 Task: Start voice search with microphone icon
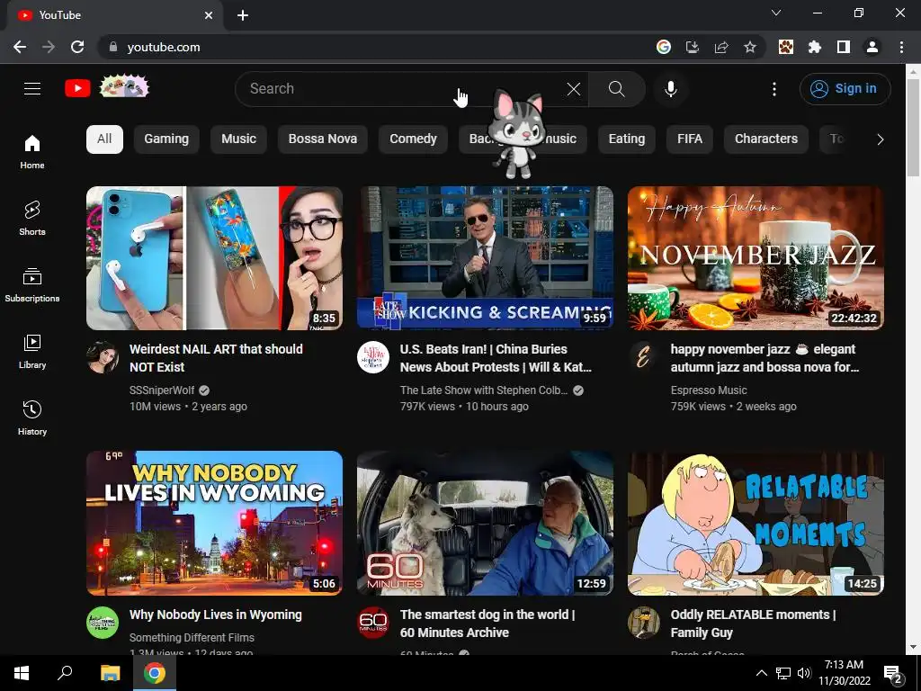click(x=671, y=89)
